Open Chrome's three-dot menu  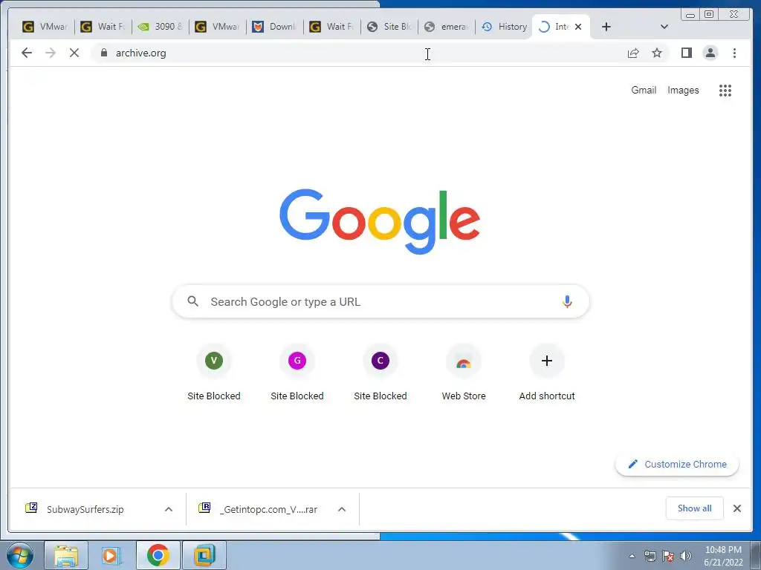pos(734,53)
